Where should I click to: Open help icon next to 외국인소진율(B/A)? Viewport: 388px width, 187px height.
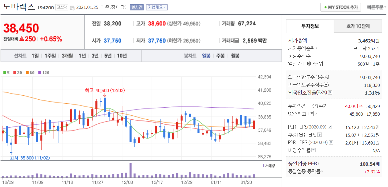tap(330, 93)
